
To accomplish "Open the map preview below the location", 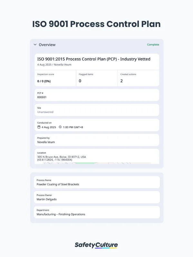I will click(97, 163).
